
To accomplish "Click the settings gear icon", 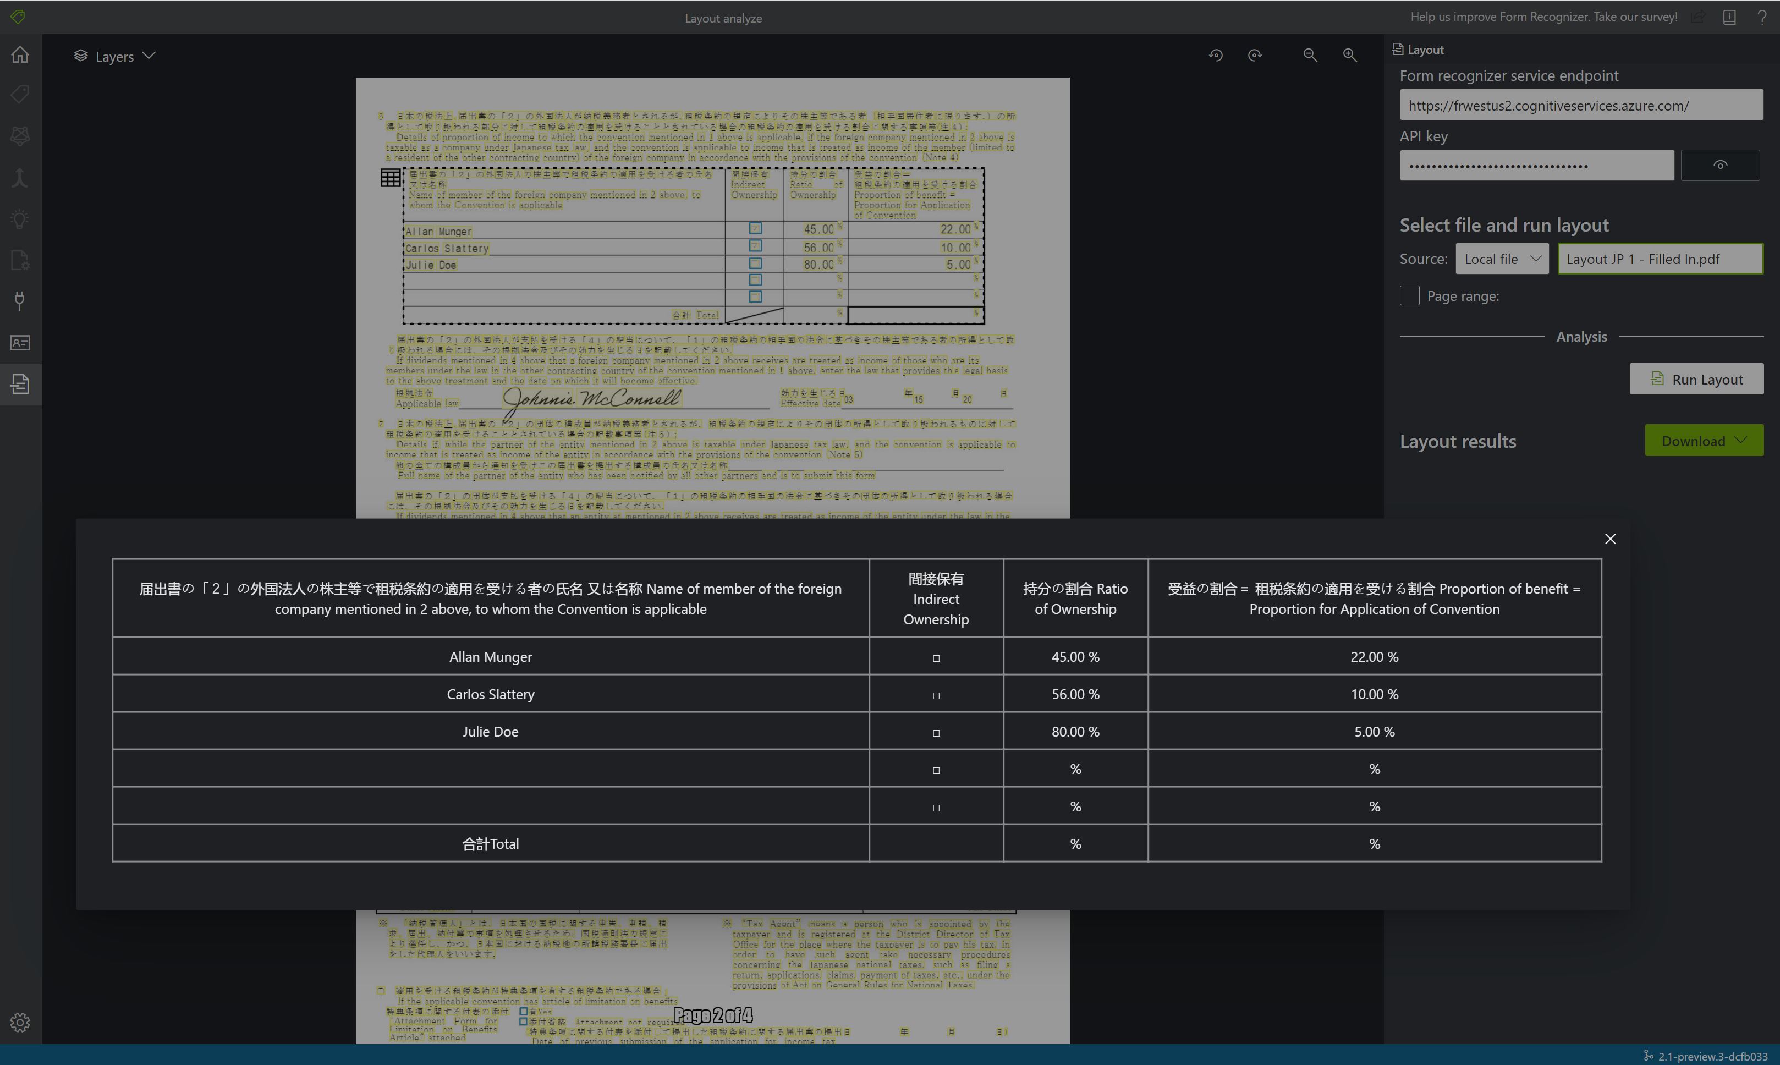I will tap(19, 1022).
